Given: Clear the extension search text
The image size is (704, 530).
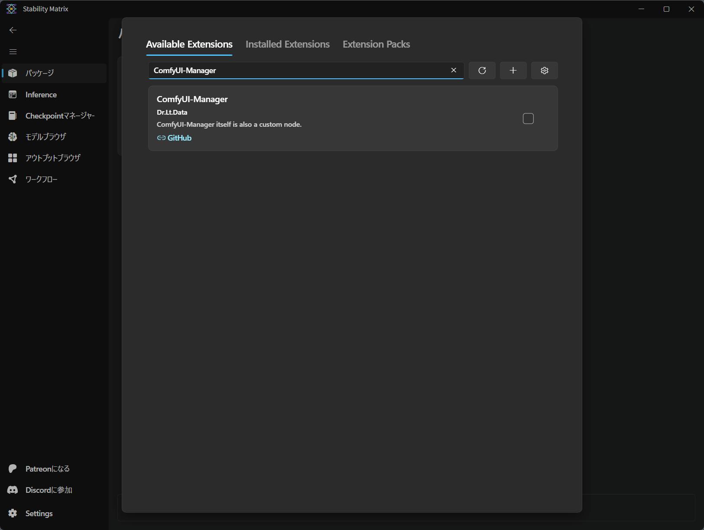Looking at the screenshot, I should [454, 70].
